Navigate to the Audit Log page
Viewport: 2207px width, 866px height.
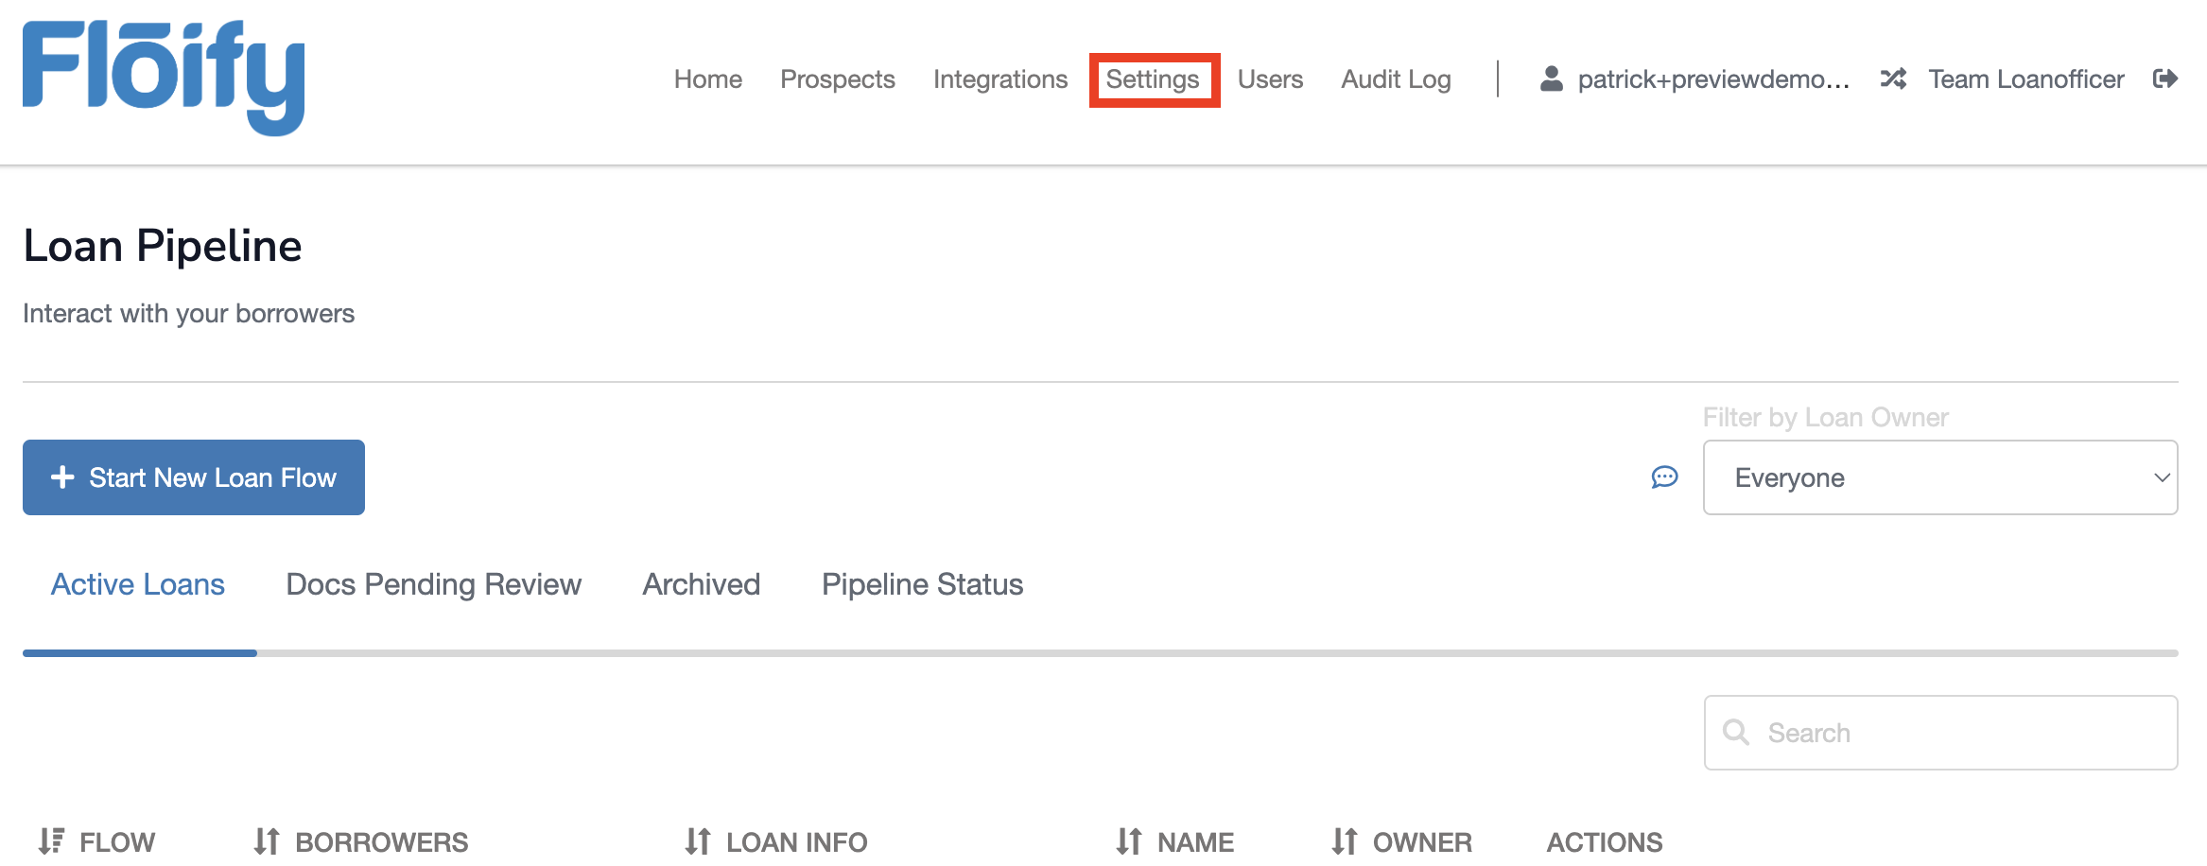pos(1395,79)
